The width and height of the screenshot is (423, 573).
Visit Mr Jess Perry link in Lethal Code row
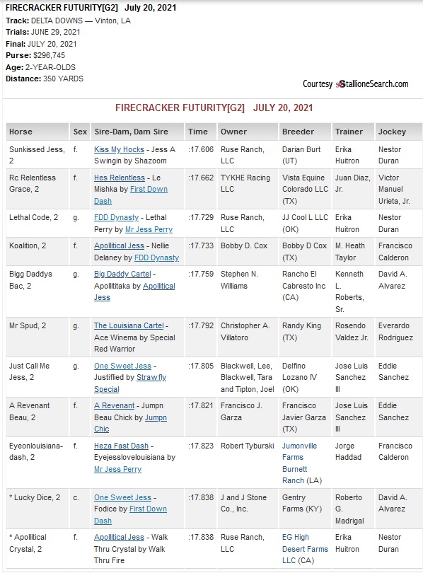149,229
